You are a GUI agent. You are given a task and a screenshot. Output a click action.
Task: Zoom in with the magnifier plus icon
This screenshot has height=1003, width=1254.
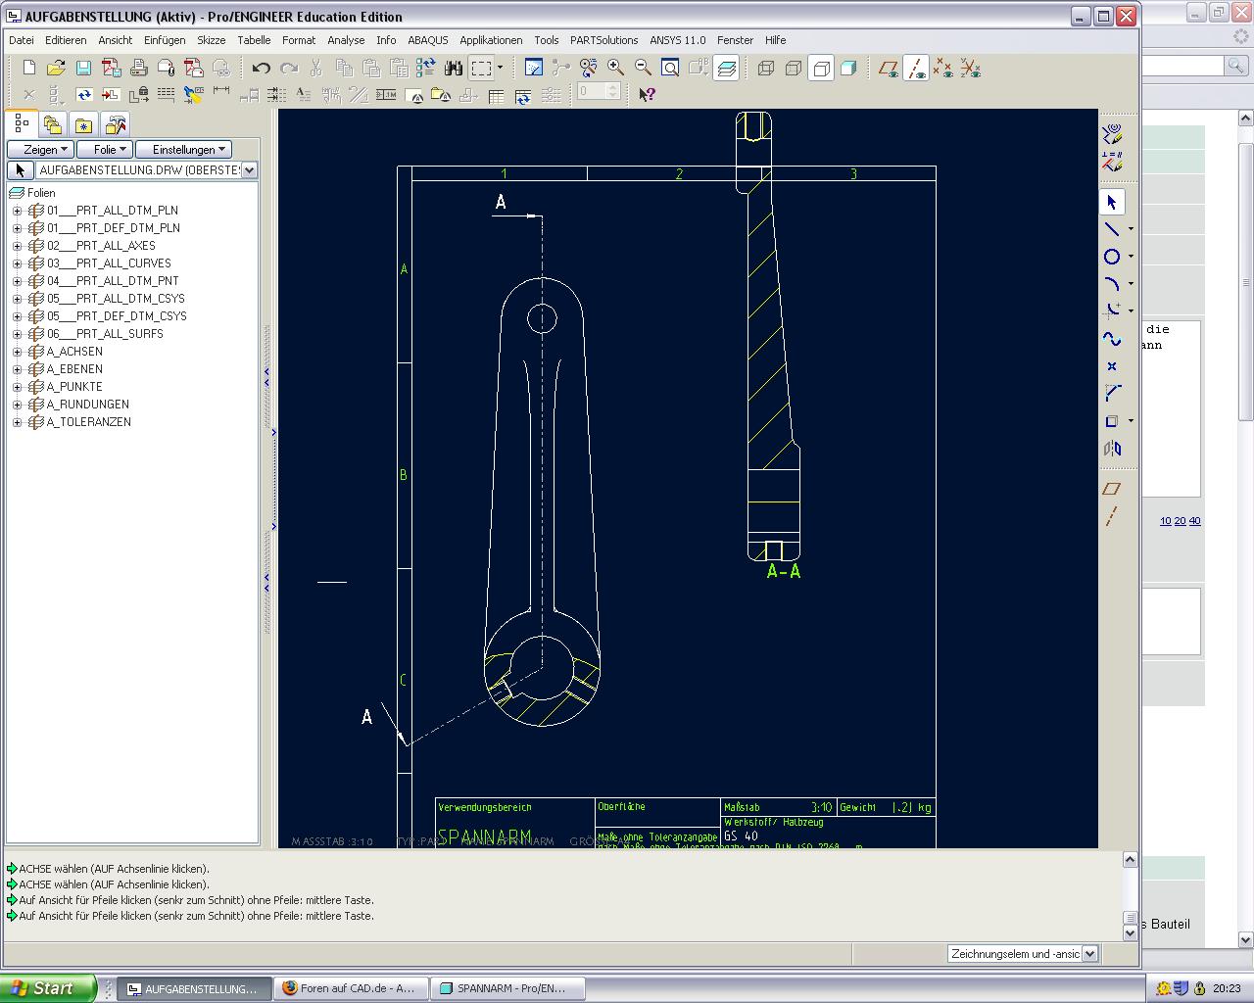(x=615, y=68)
